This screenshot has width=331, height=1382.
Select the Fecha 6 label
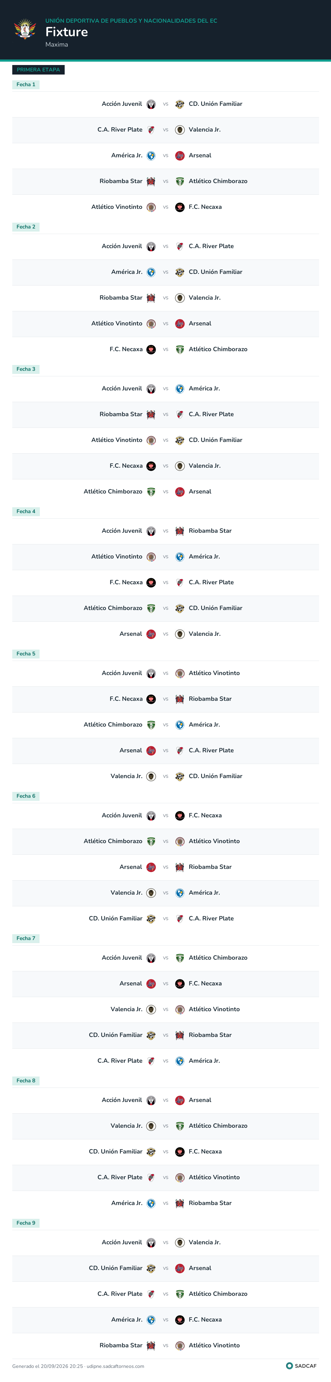(x=26, y=796)
